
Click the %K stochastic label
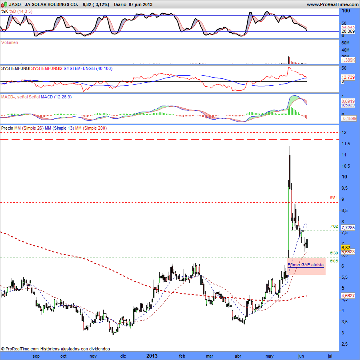point(4,11)
